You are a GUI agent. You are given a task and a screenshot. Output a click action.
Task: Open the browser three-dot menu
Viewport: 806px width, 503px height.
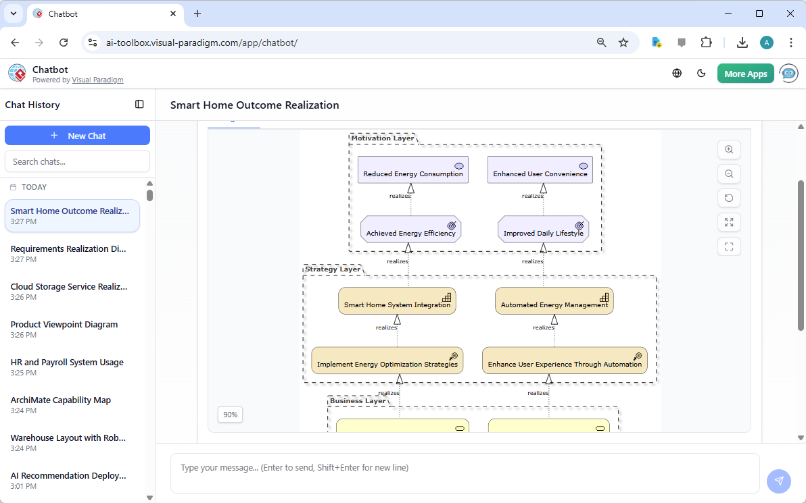pos(791,42)
